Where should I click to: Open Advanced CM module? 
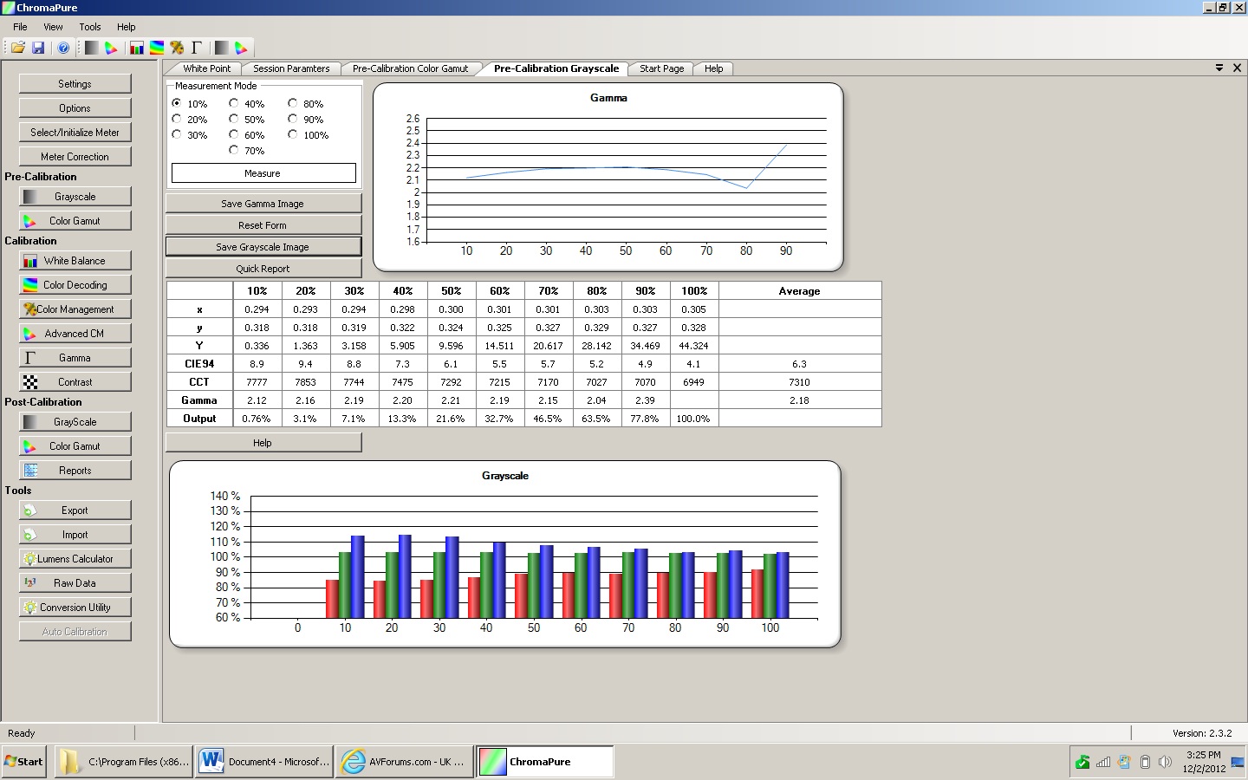pyautogui.click(x=75, y=334)
